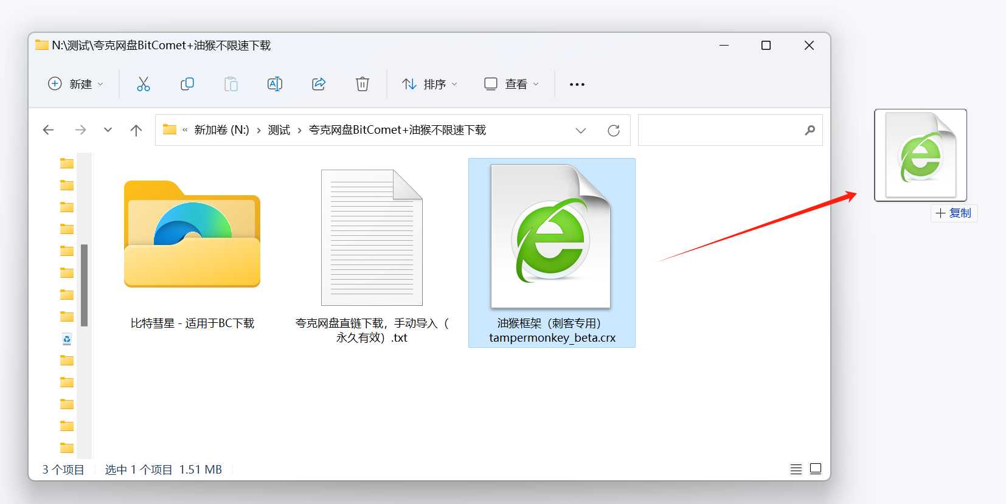
Task: Click the 选中 1 个项目 1.51 MB status
Action: pyautogui.click(x=164, y=469)
